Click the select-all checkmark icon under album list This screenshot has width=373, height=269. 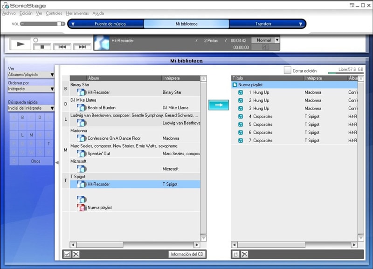point(67,254)
